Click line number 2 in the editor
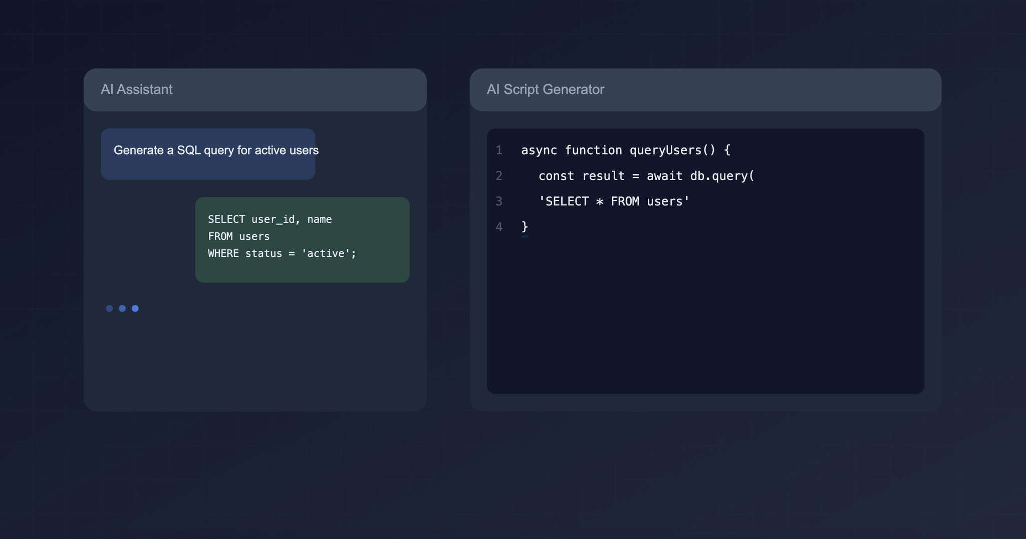This screenshot has height=539, width=1026. tap(499, 176)
